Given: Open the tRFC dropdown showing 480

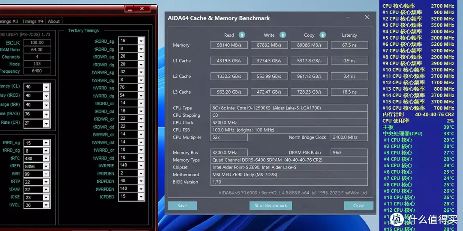Looking at the screenshot, I should tap(46, 159).
